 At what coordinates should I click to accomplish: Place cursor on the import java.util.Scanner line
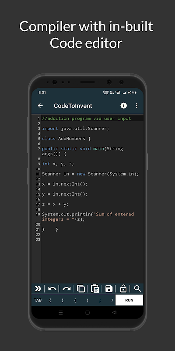pos(76,129)
